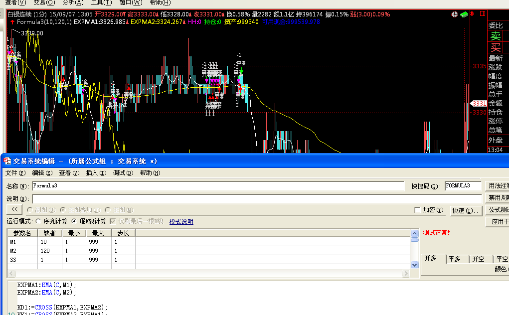Click M1 default value 10
Viewport: 509px width, 315px height.
pos(50,242)
